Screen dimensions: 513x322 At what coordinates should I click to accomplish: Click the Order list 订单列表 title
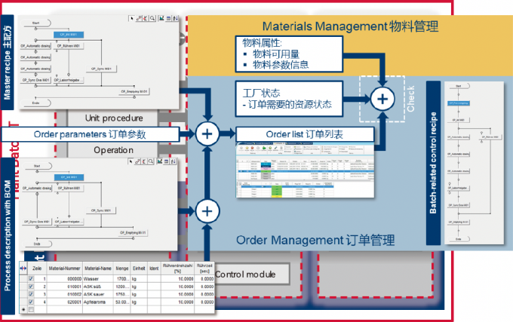[305, 134]
